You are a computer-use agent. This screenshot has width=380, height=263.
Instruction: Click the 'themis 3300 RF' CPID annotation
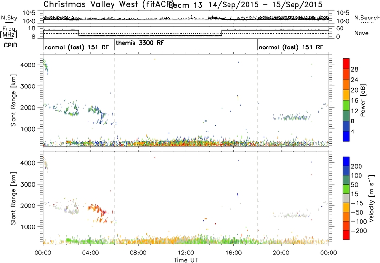pos(140,43)
